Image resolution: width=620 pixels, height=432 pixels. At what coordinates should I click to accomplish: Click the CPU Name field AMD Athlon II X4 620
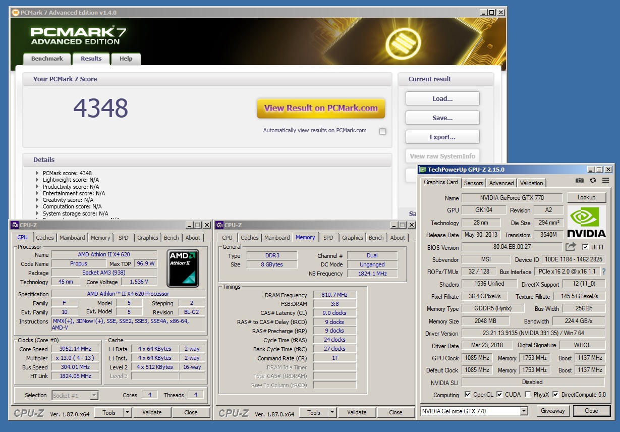(104, 254)
